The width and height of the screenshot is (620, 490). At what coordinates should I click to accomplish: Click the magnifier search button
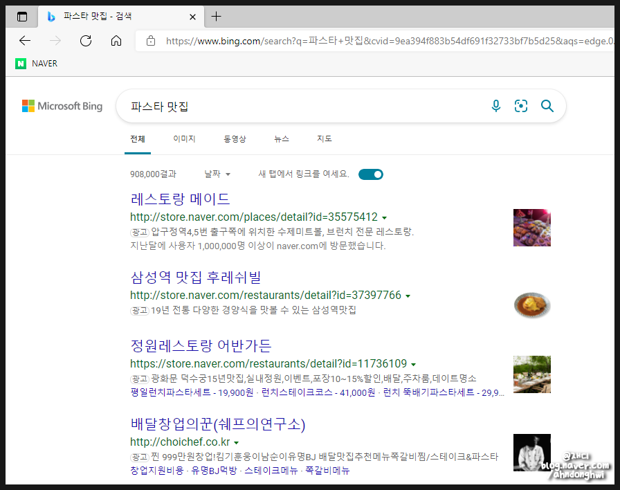547,106
